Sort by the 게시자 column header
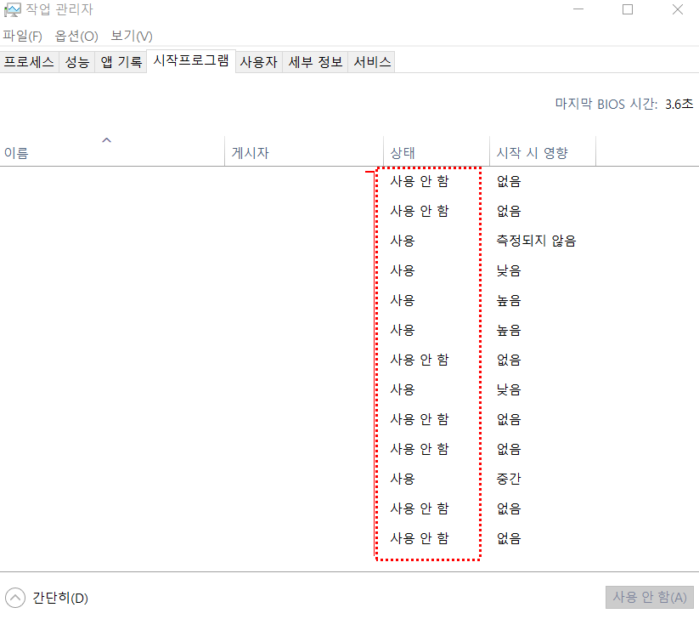 coord(304,153)
